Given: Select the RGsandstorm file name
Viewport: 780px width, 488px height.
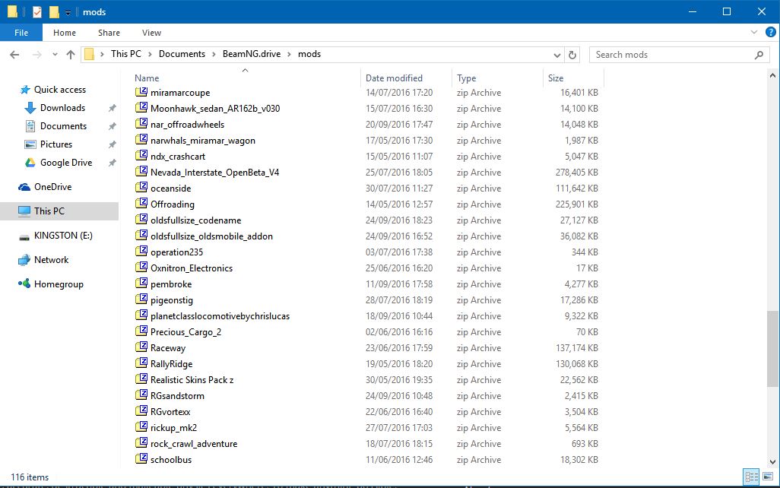Looking at the screenshot, I should [x=177, y=396].
